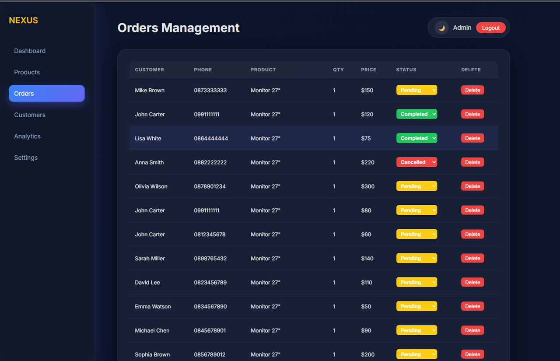Delete Anna Smith's cancelled order
This screenshot has height=361, width=560.
point(472,162)
